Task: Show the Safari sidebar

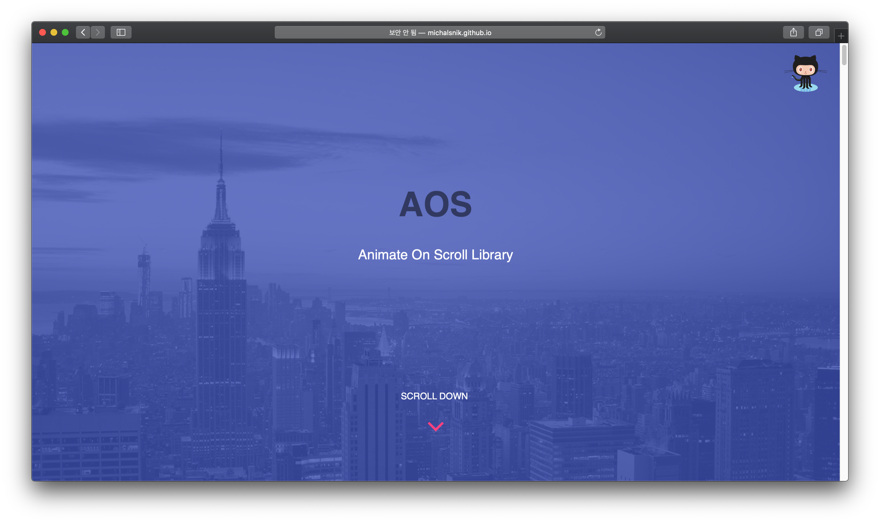Action: (x=121, y=32)
